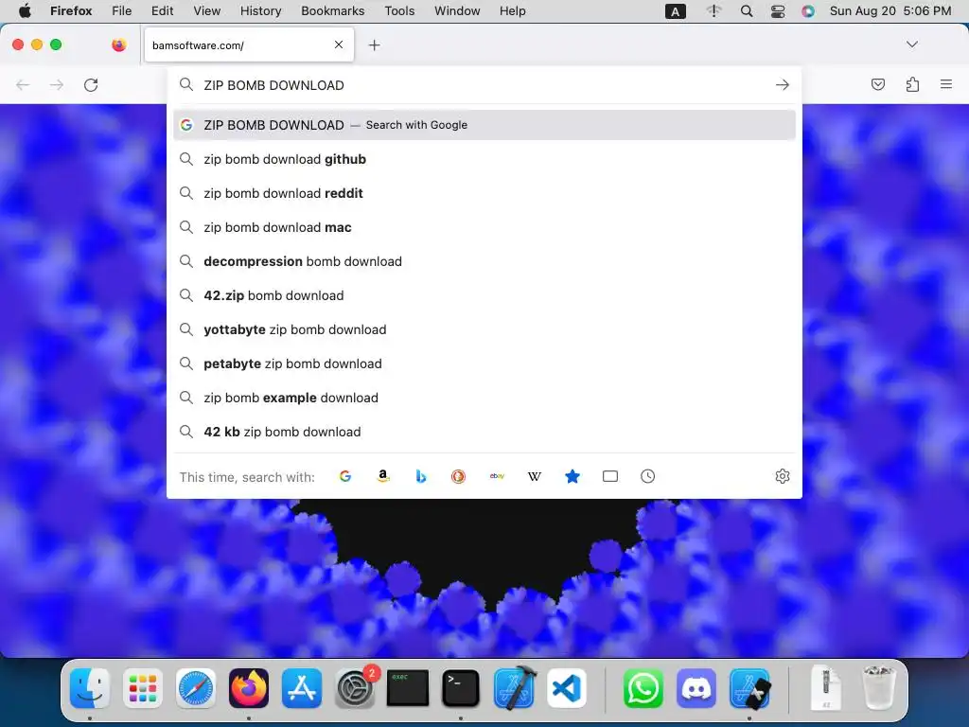The height and width of the screenshot is (727, 969).
Task: Open Siri from the menu bar
Action: [808, 10]
